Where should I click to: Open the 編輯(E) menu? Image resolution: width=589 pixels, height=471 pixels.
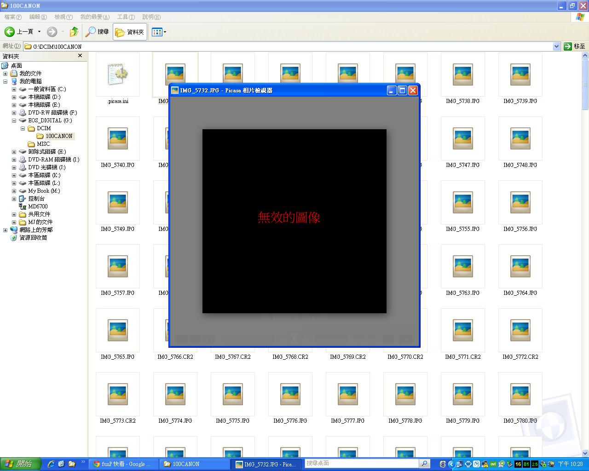[38, 17]
